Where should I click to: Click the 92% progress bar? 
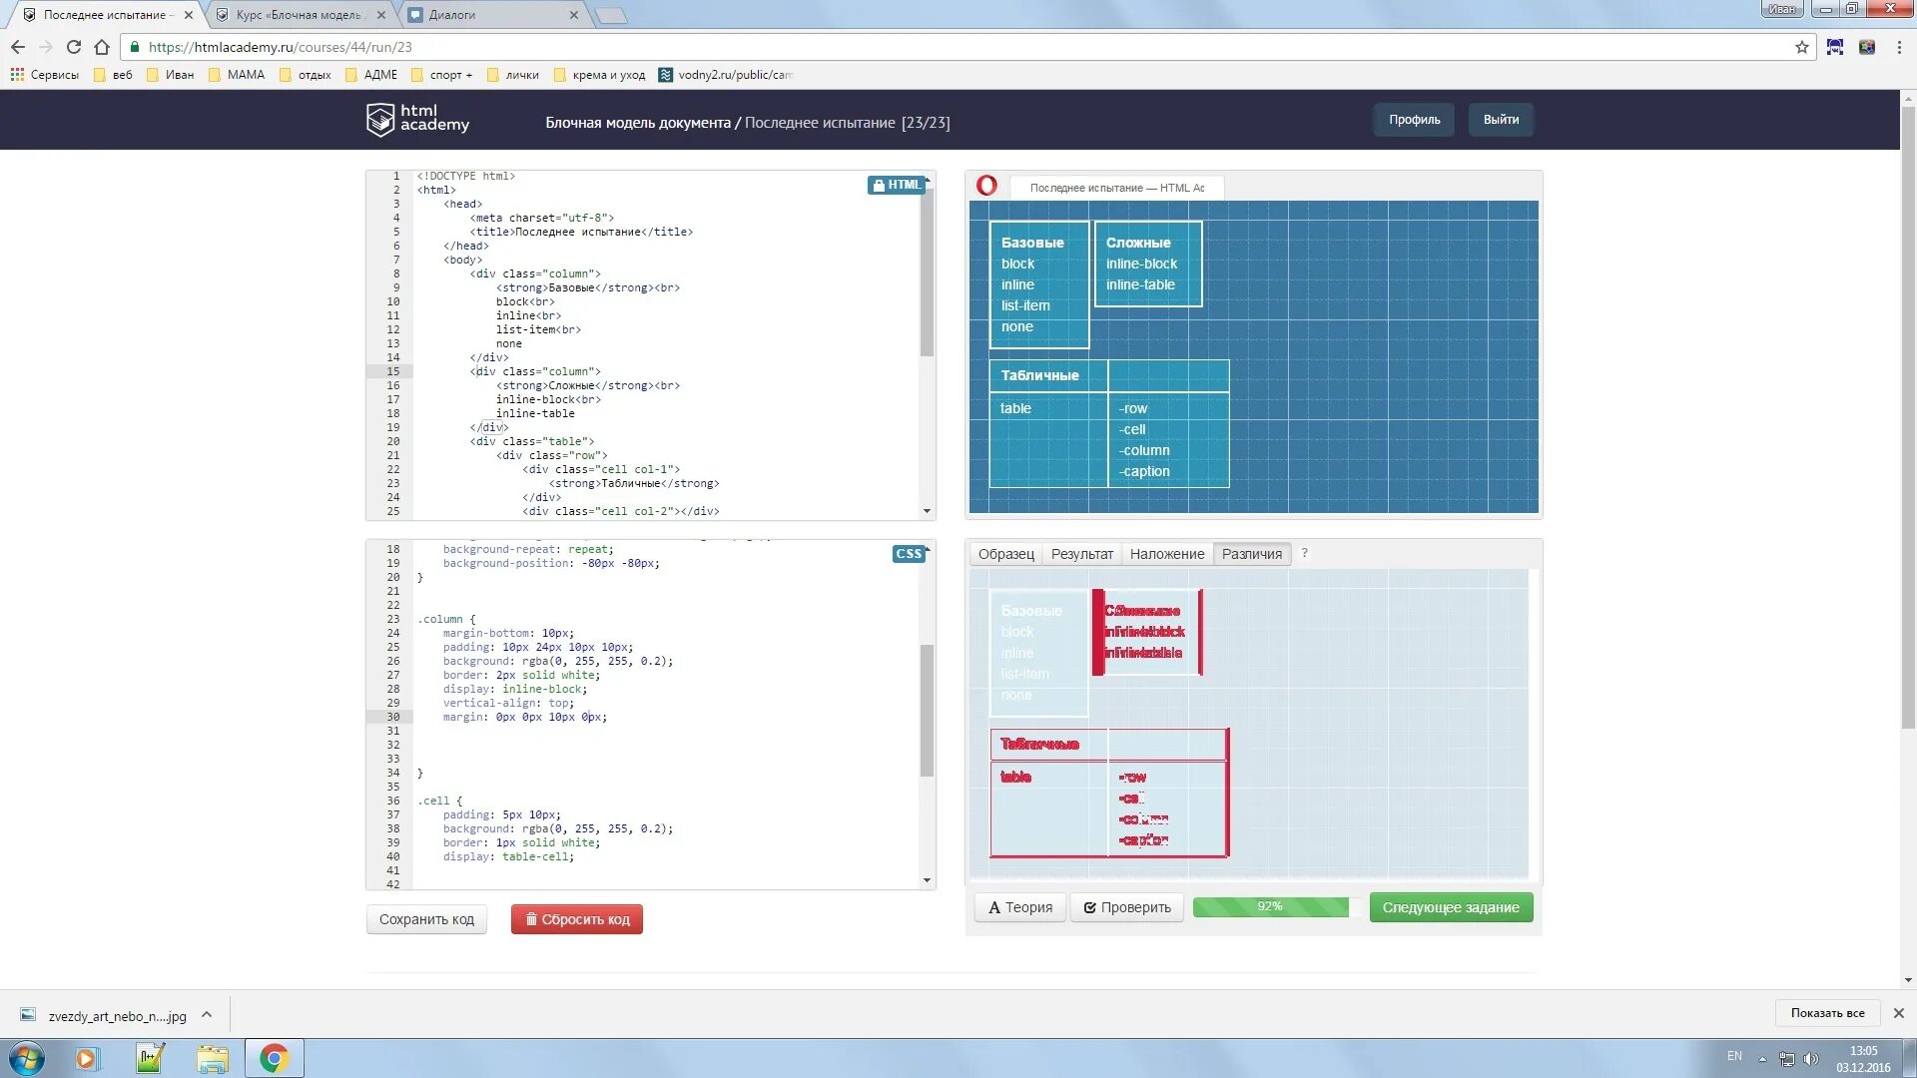tap(1270, 907)
